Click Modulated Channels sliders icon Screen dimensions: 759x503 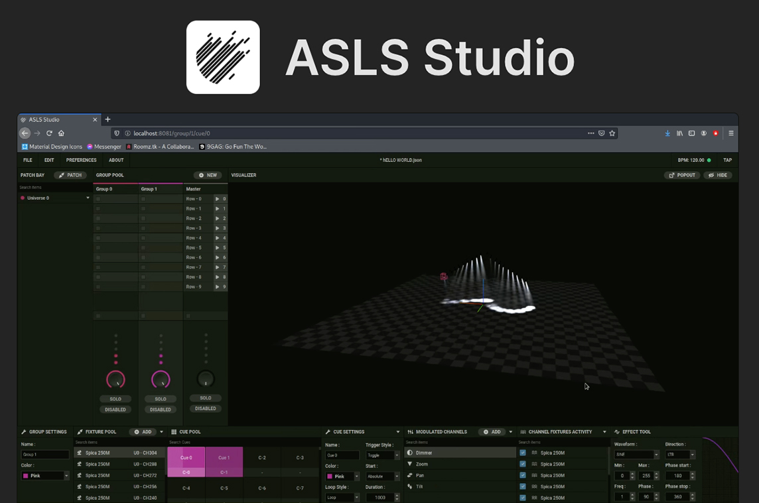click(x=411, y=432)
